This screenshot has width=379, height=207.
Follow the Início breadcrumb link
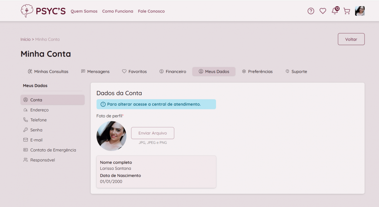(26, 39)
